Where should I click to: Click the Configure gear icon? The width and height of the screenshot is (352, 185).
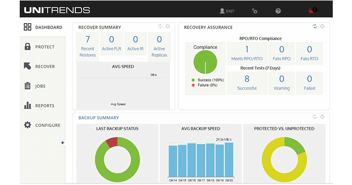point(28,125)
